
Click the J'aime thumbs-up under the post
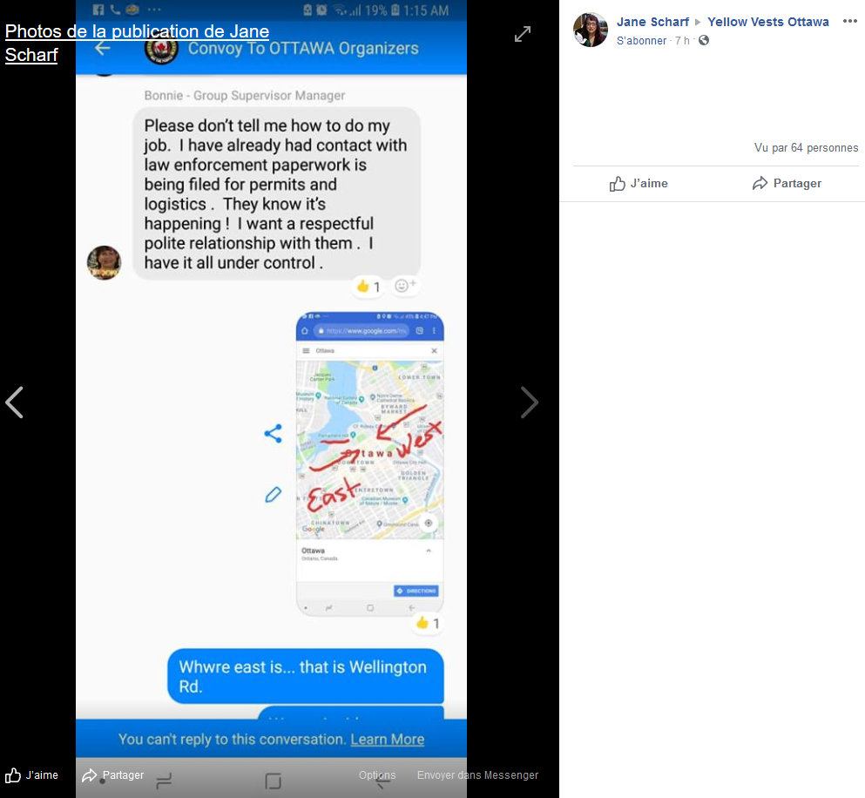point(639,183)
